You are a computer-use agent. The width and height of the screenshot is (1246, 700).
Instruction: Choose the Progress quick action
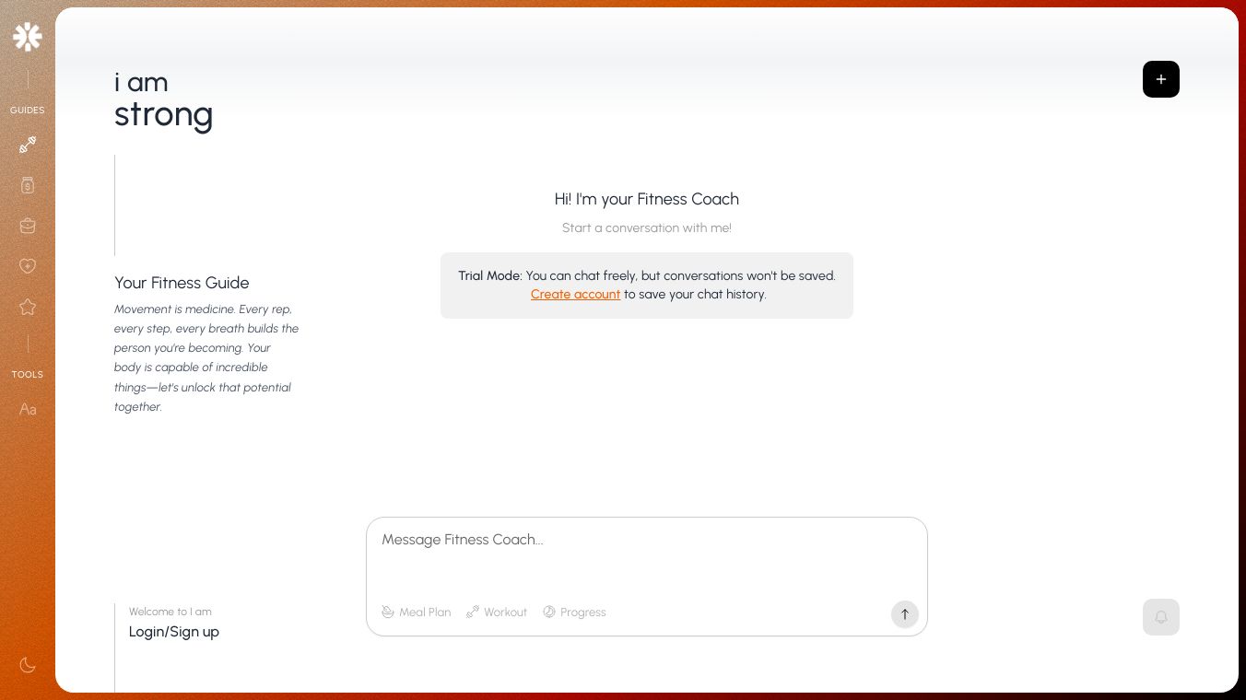(x=574, y=612)
